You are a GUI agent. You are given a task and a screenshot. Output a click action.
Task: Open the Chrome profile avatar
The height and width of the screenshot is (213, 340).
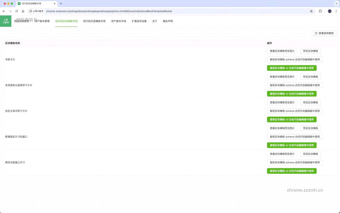pyautogui.click(x=330, y=11)
